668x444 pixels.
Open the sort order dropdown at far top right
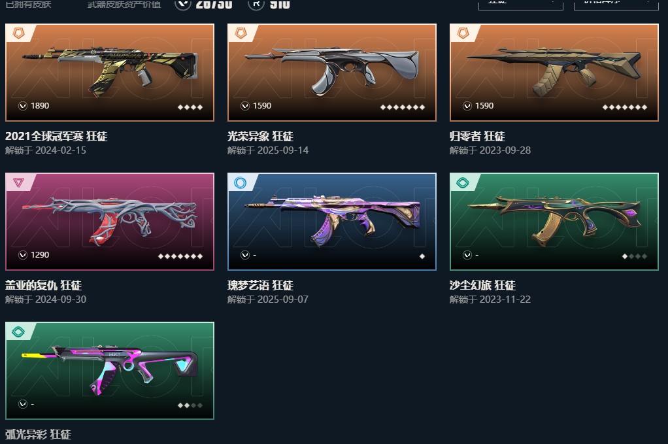[x=616, y=5]
